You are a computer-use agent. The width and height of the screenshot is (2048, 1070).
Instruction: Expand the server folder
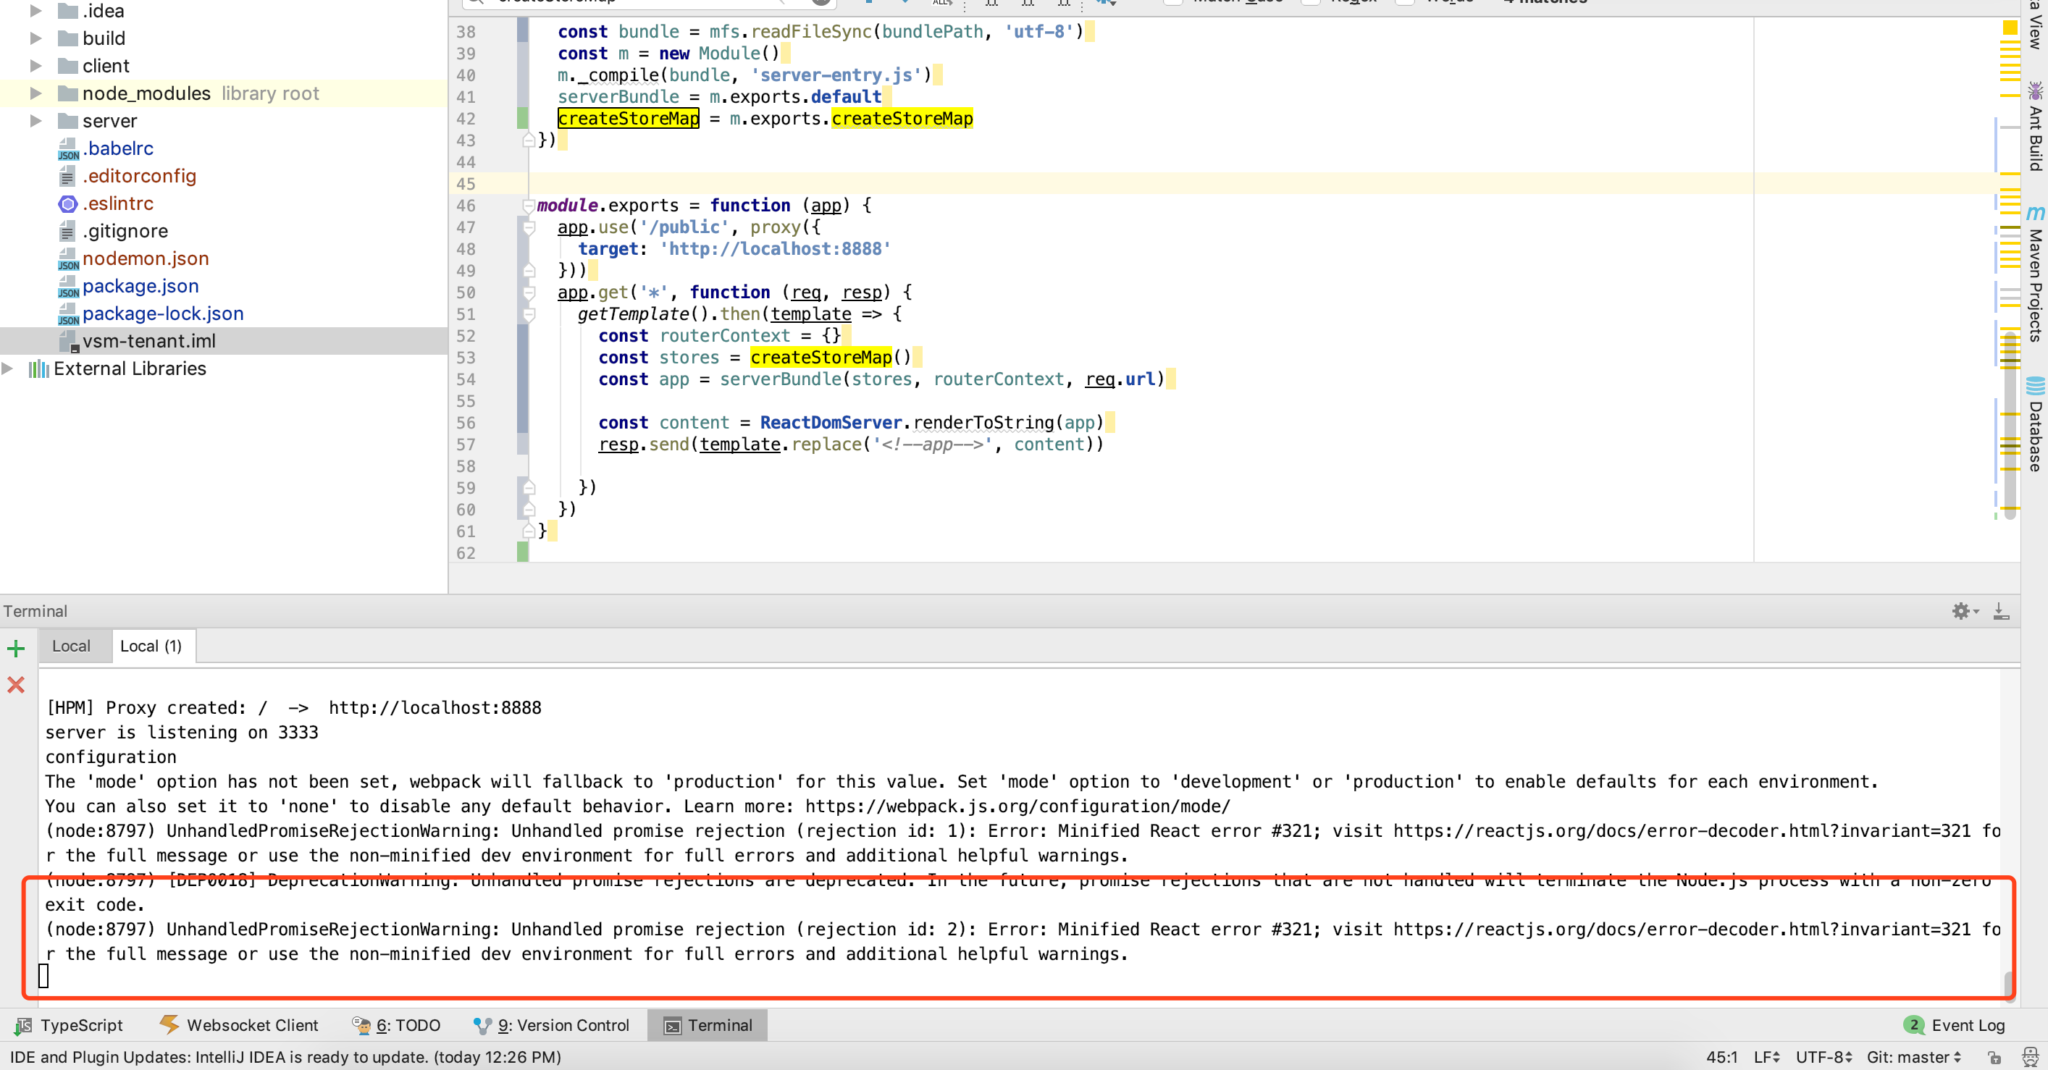pos(35,121)
